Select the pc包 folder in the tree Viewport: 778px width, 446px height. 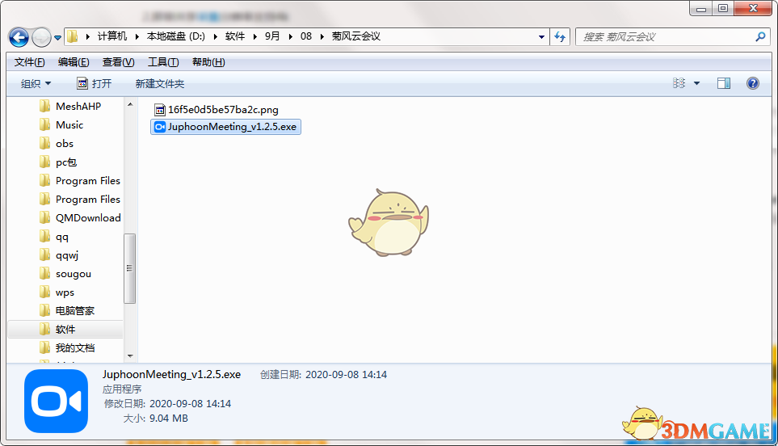point(65,162)
